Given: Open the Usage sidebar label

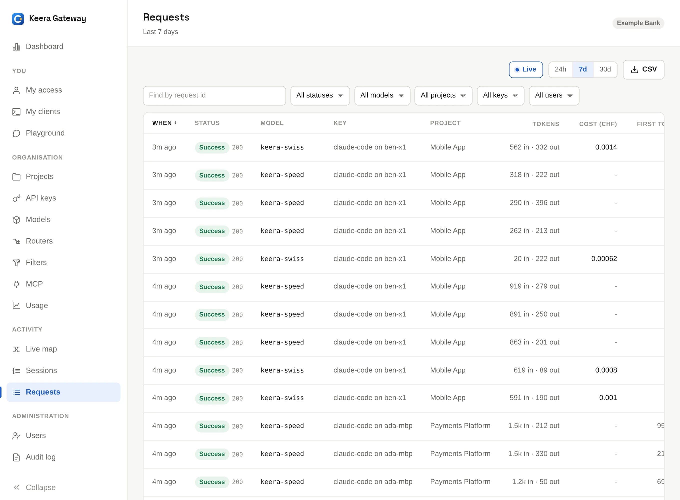Looking at the screenshot, I should [37, 306].
